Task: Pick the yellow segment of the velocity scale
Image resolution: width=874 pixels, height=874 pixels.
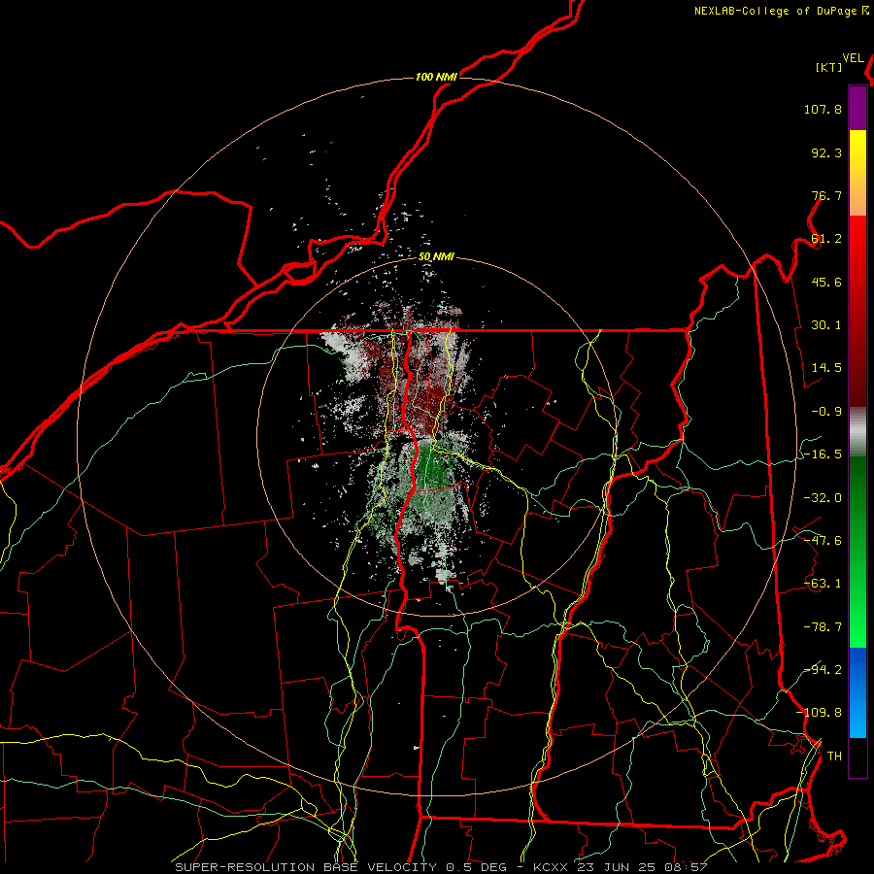Action: [857, 173]
